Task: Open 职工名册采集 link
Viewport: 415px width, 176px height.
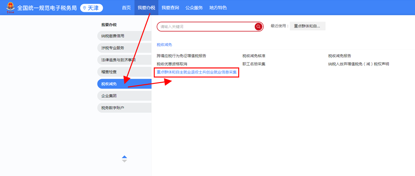Action: tap(254, 64)
